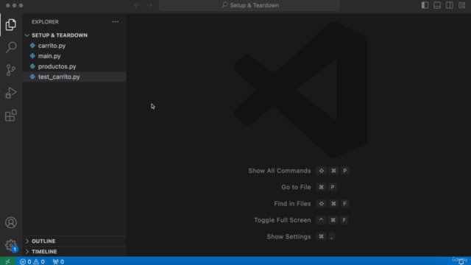Click the Go to File shortcut hint
Image resolution: width=471 pixels, height=265 pixels.
(x=309, y=187)
